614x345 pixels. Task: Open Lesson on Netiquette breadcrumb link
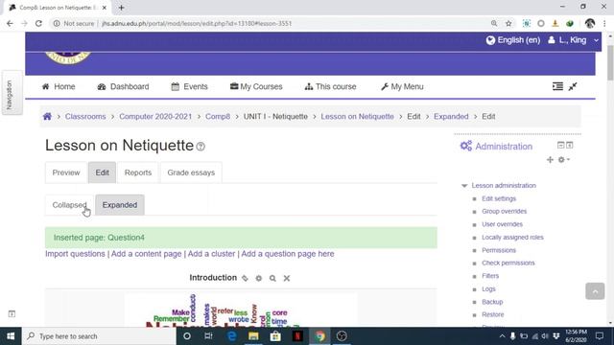[x=357, y=117]
